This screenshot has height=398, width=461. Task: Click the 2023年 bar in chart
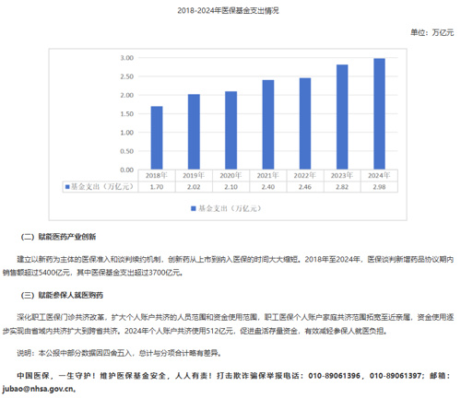click(342, 117)
